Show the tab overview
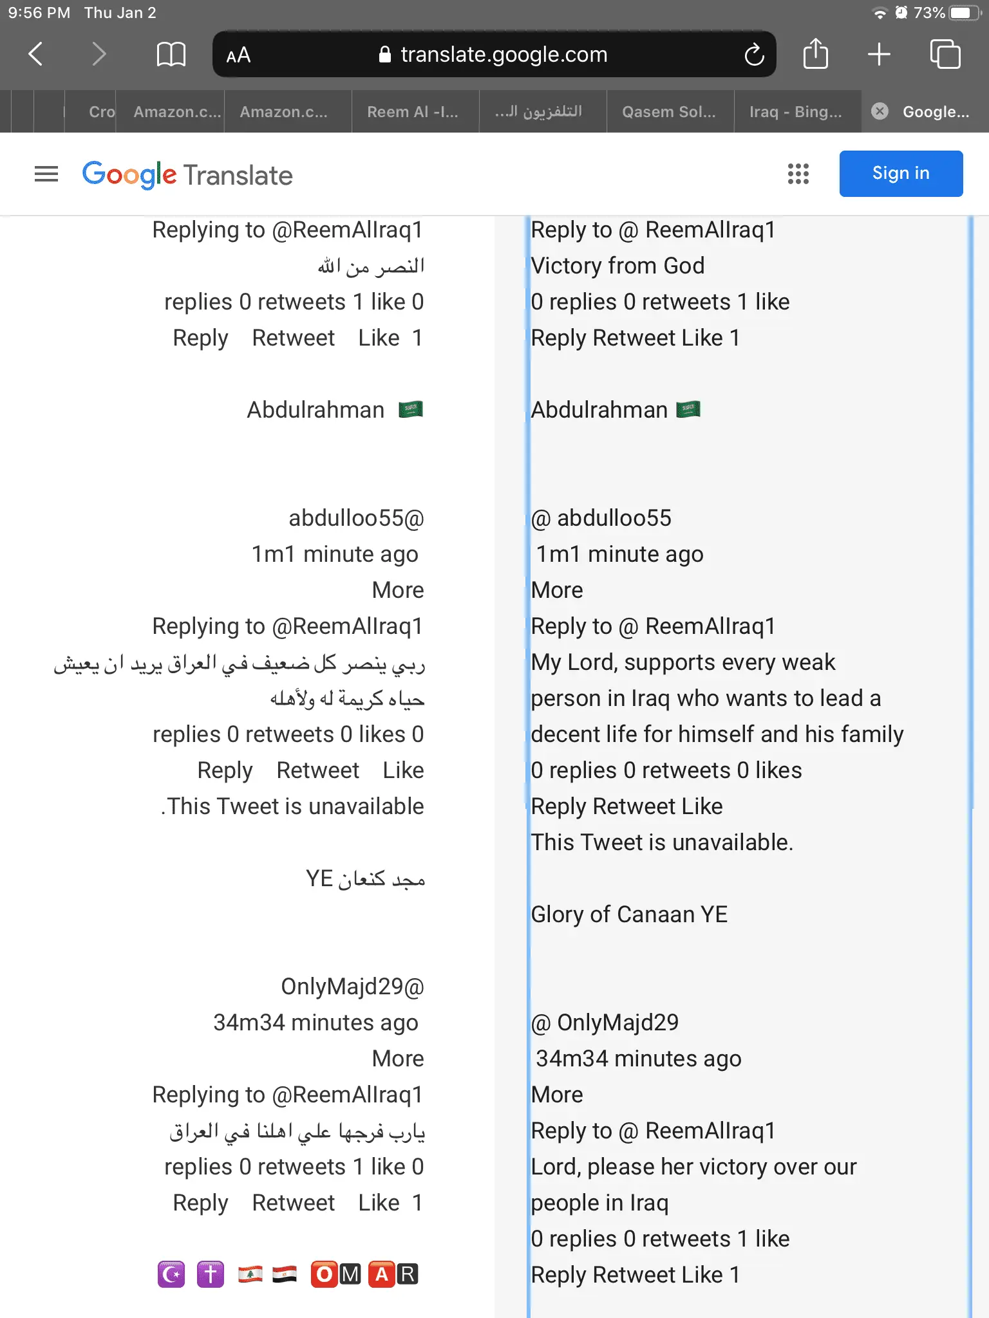 click(x=945, y=54)
